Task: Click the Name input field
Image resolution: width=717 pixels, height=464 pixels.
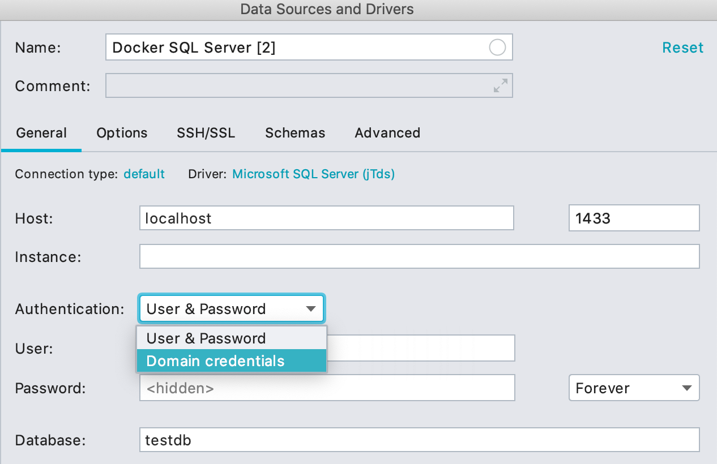Action: click(309, 48)
